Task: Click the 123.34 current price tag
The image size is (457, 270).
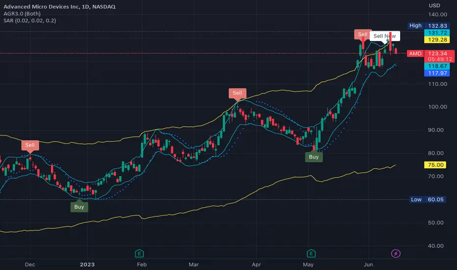Action: 437,54
